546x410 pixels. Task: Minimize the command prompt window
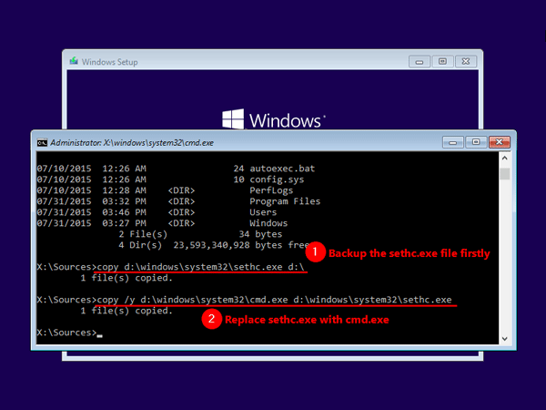coord(452,142)
